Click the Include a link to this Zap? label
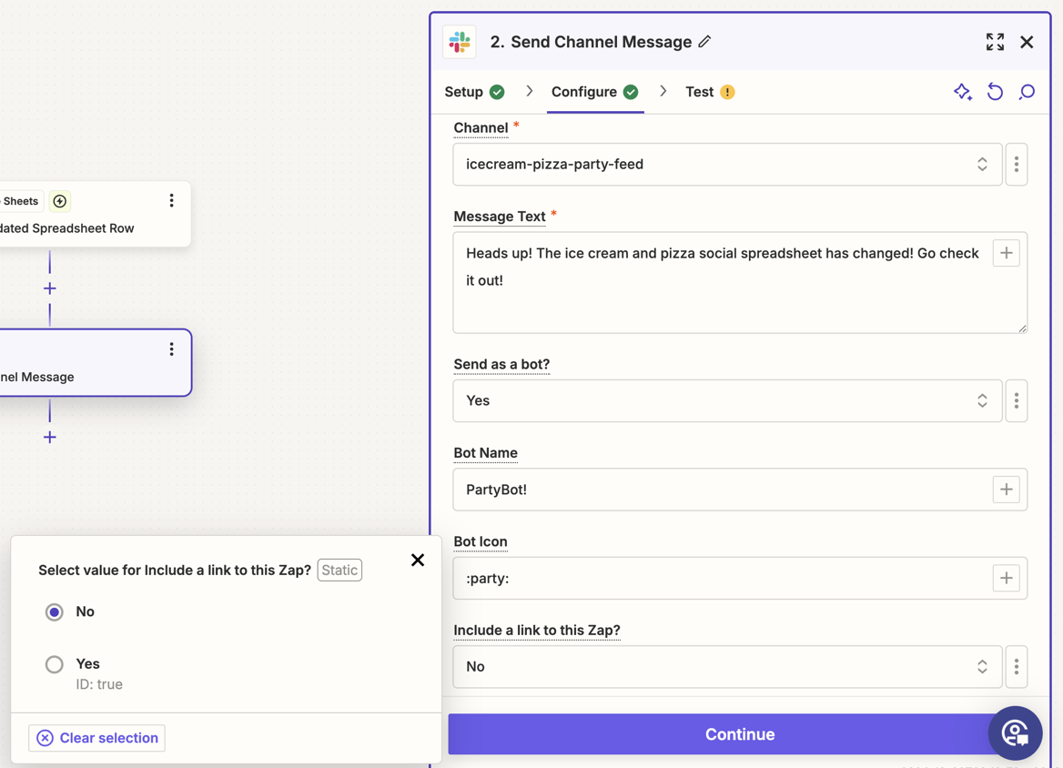Screen dimensions: 1063x768 coord(537,631)
